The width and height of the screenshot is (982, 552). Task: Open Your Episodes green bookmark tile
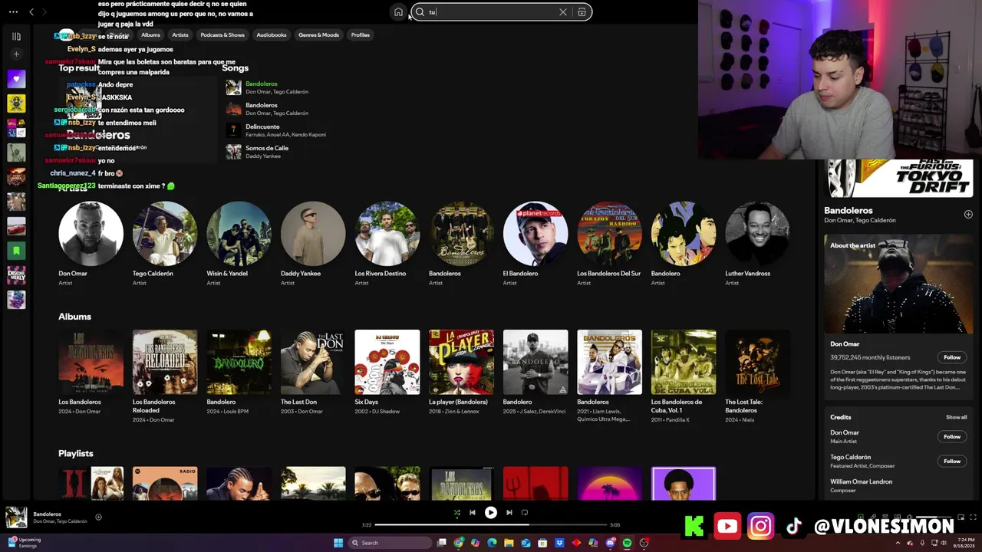point(16,250)
